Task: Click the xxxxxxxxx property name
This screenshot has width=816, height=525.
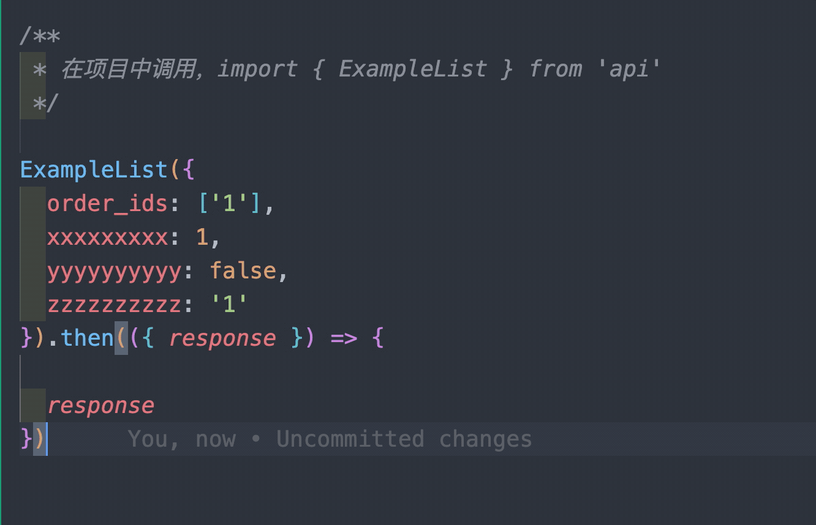Action: tap(107, 237)
